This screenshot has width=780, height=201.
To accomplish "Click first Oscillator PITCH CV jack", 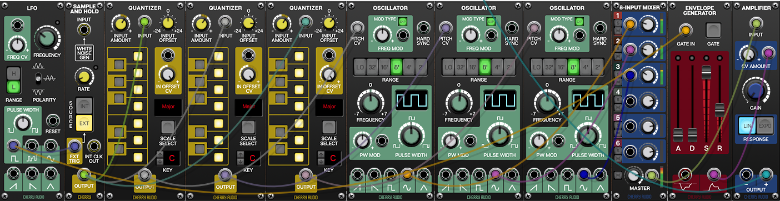I will tap(358, 28).
